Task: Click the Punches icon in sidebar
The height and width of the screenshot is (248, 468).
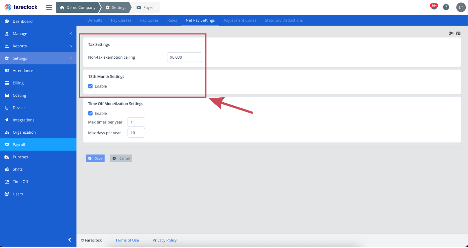Action: point(7,157)
